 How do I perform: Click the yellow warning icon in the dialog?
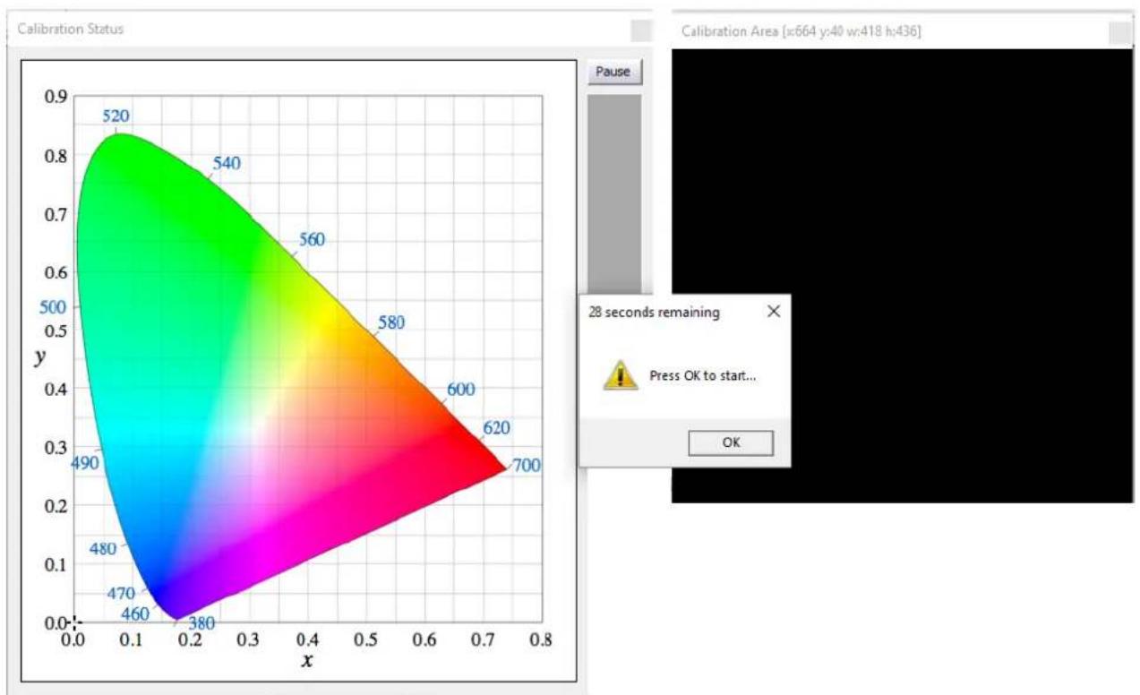tap(620, 373)
